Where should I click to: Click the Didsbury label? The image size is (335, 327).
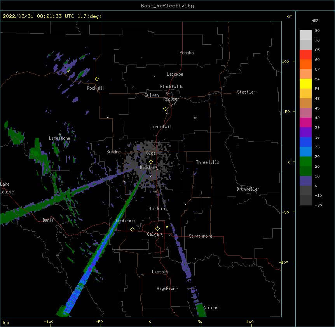click(x=149, y=167)
